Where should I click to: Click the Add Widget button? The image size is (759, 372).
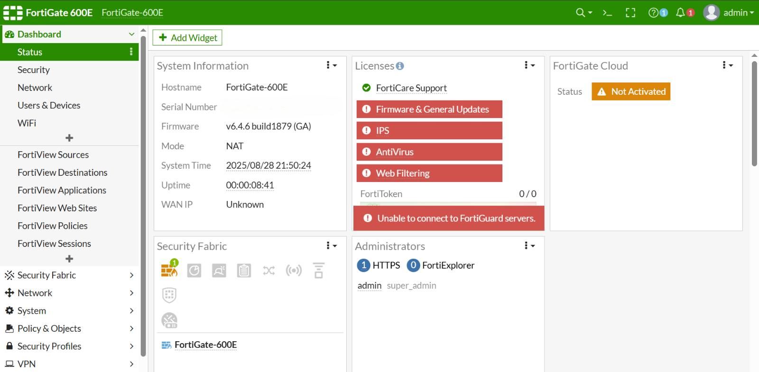pyautogui.click(x=187, y=38)
